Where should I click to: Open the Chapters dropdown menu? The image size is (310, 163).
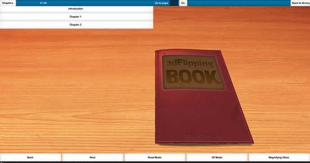point(8,3)
